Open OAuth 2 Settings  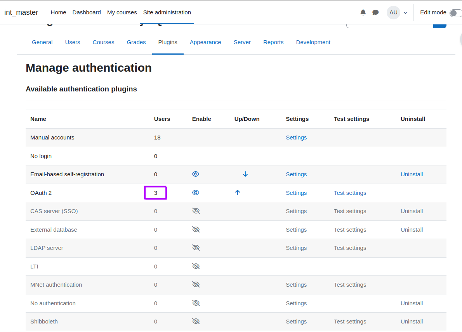(x=296, y=193)
